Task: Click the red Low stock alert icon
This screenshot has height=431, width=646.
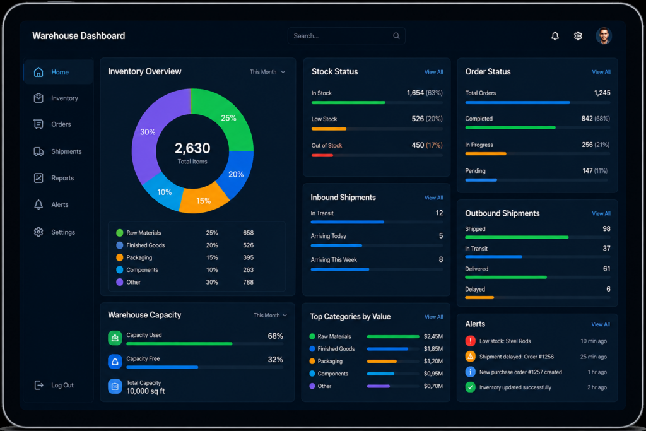Action: [470, 341]
